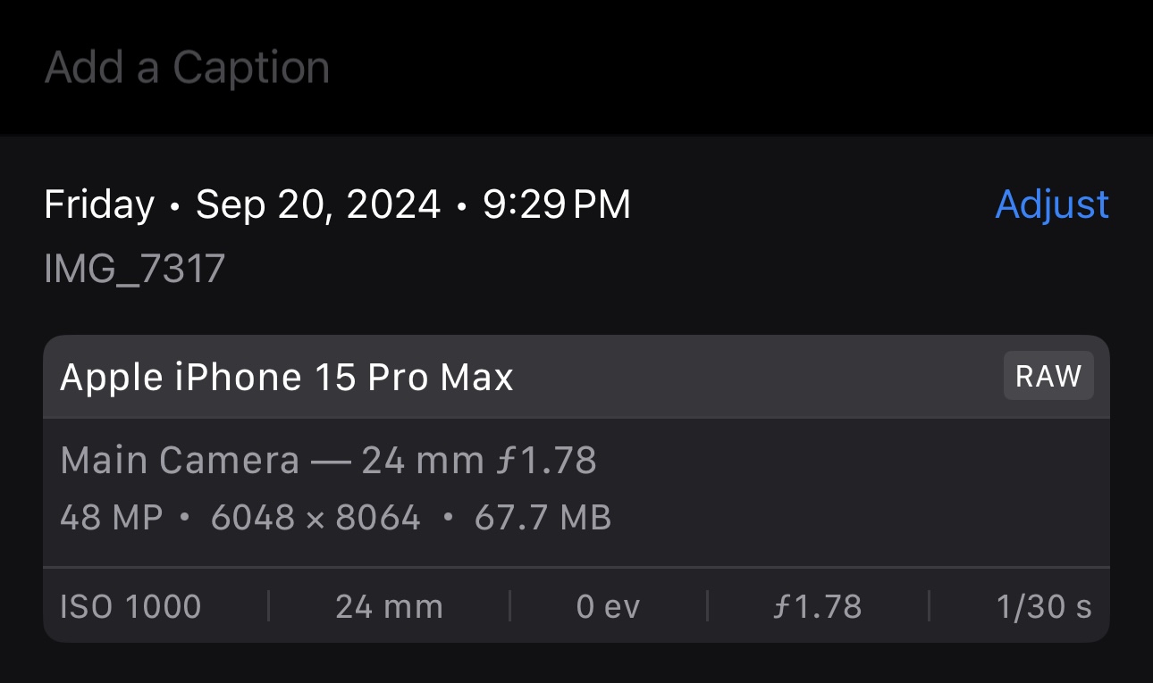This screenshot has height=683, width=1153.
Task: Select the 0 ev exposure value
Action: coord(608,607)
